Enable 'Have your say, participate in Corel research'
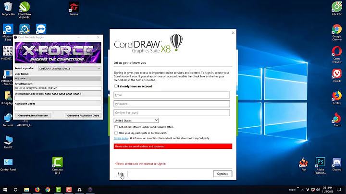346x194 pixels. (x=116, y=133)
